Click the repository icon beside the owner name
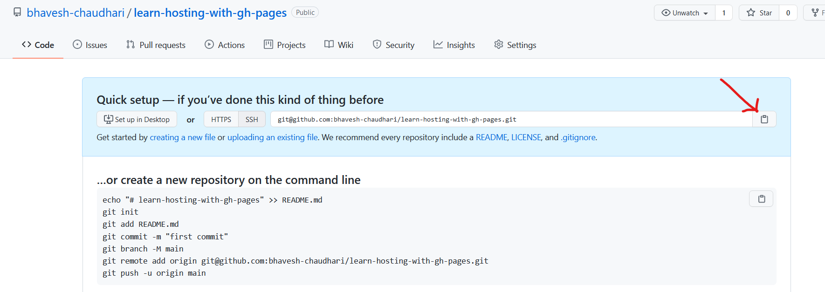Screen dimensions: 825x292 (x=17, y=13)
